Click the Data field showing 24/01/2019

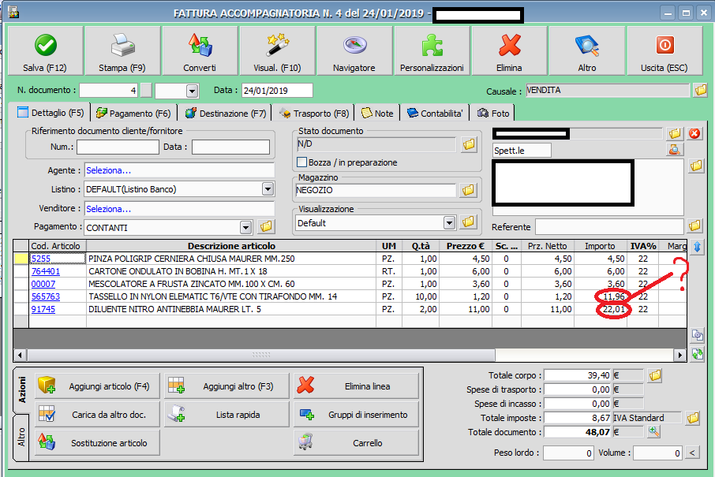[x=276, y=91]
